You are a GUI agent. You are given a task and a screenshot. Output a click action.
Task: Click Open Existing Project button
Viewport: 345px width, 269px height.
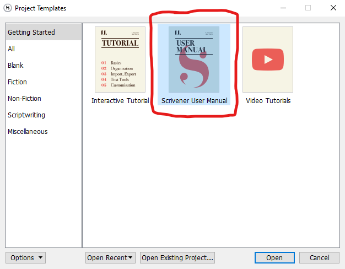click(177, 258)
